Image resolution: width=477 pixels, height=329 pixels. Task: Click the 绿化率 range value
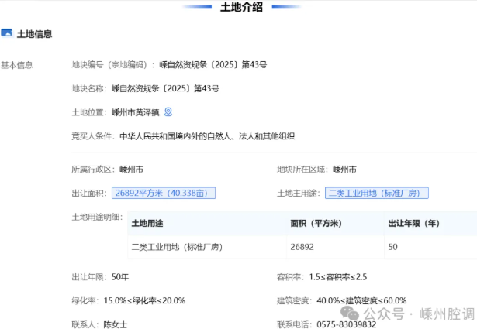tap(144, 300)
